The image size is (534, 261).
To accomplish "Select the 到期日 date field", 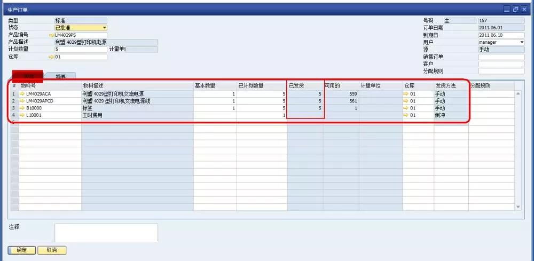I will 501,35.
